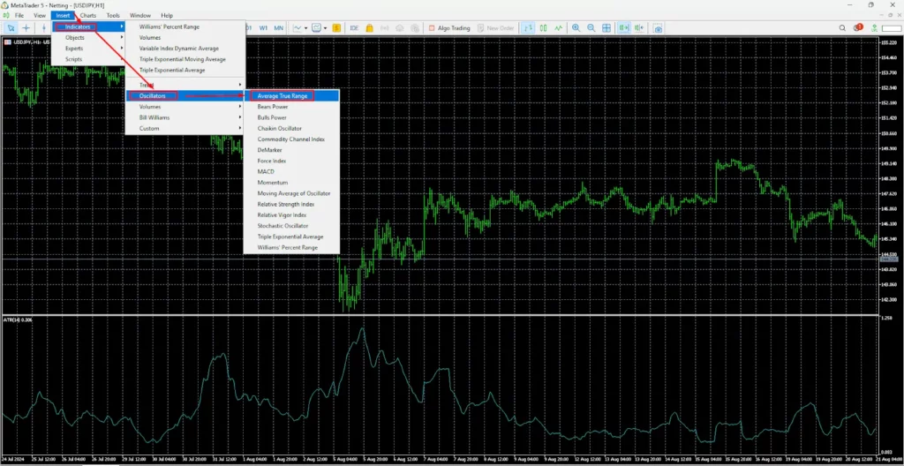Toggle Algo Trading on
The image size is (904, 466).
[x=449, y=27]
